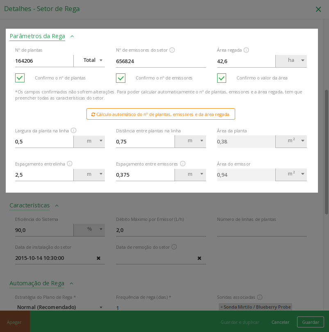
Task: Click the Área da planta value 0,38
Action: click(246, 142)
